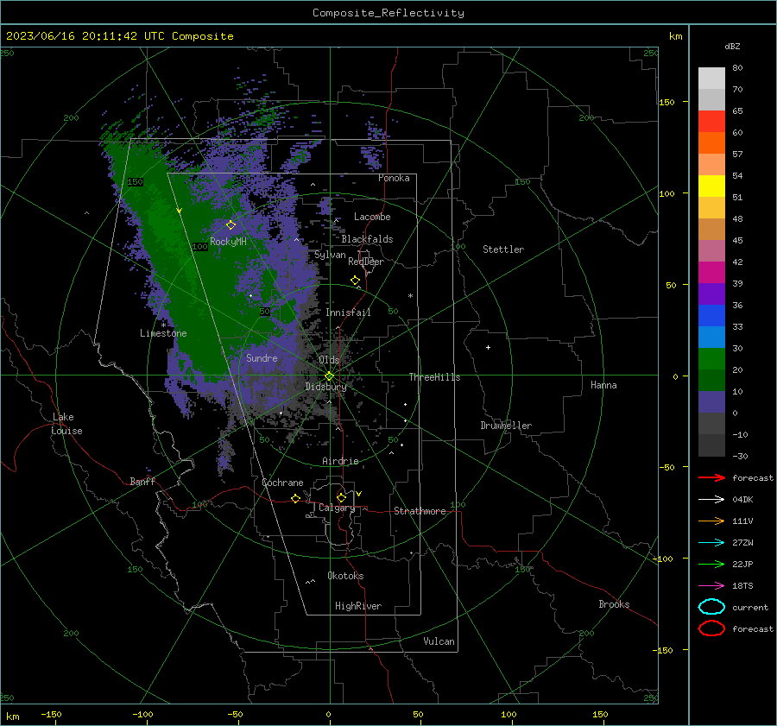Click the purple 0-10 dBZ legend swatch

tap(711, 402)
